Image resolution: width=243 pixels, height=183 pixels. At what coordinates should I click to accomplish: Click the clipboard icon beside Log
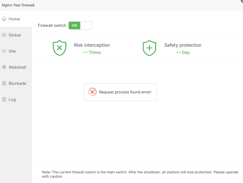[4, 99]
